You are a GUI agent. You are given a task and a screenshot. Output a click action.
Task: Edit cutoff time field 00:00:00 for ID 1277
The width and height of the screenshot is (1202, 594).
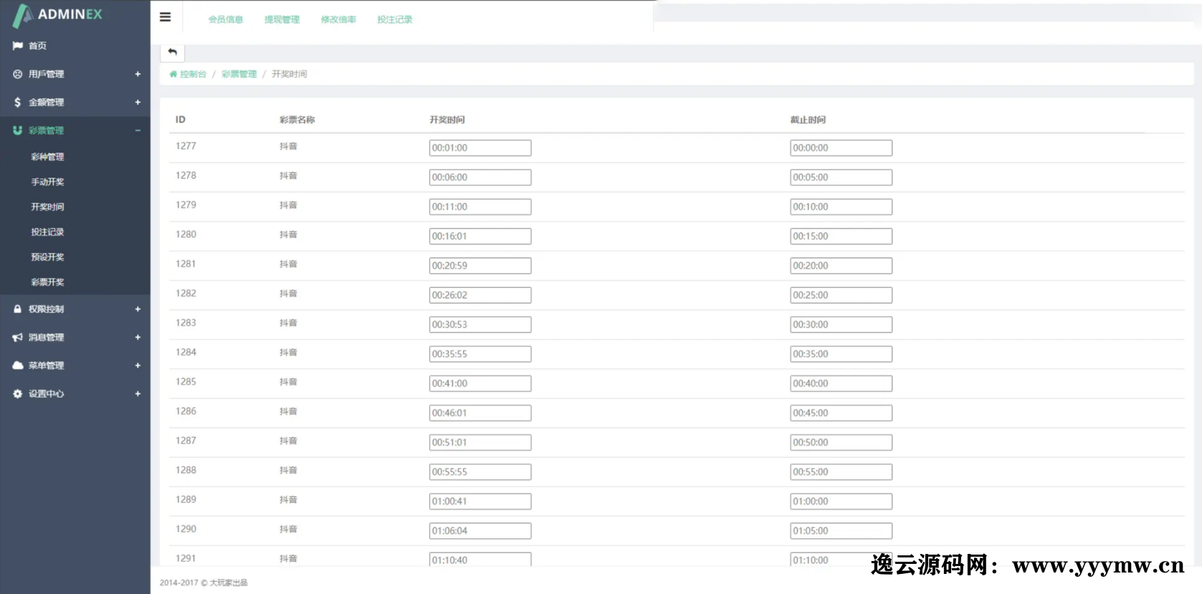click(841, 148)
